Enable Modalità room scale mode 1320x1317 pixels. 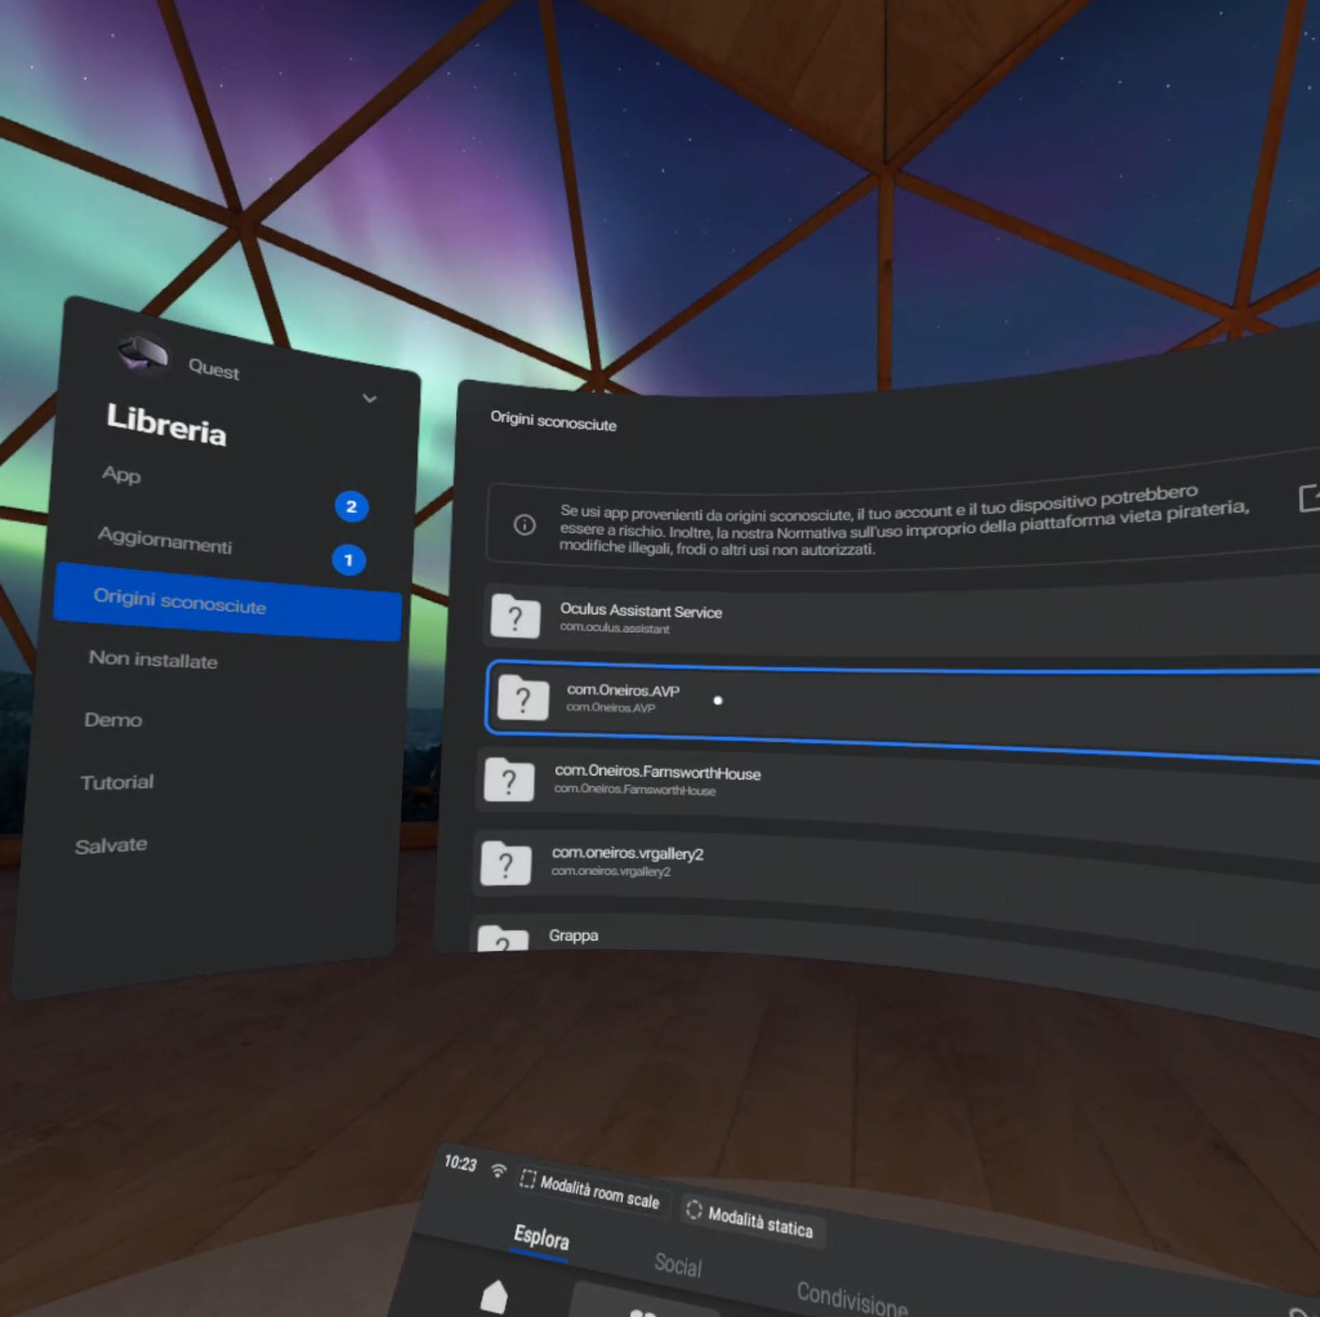[590, 1190]
